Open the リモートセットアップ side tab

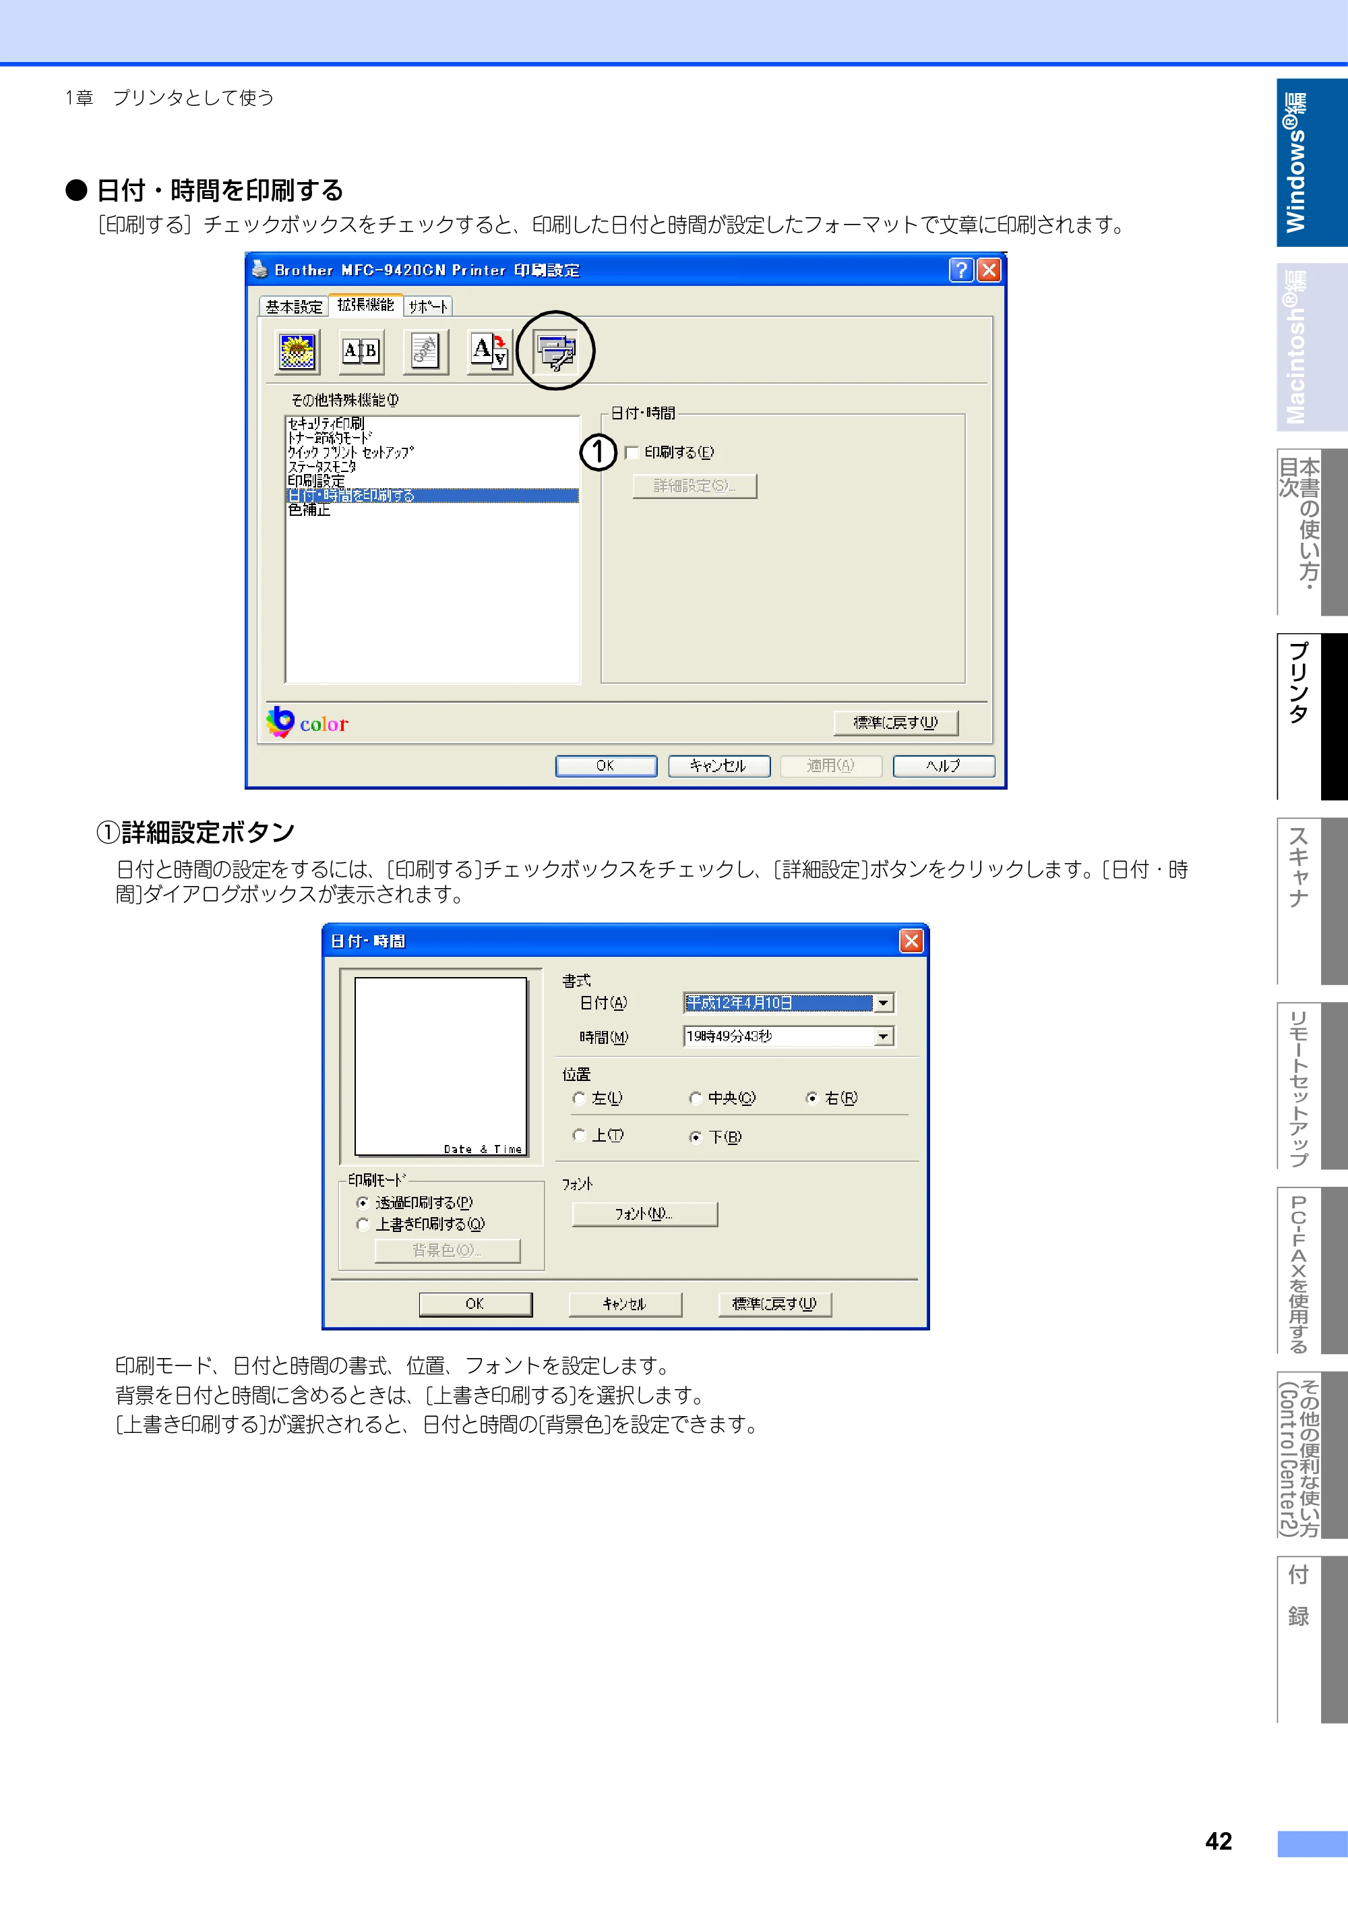coord(1312,1086)
